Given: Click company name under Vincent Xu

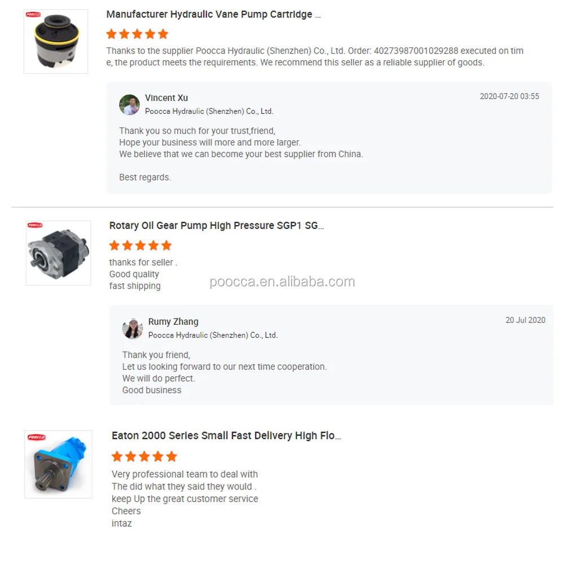Looking at the screenshot, I should (209, 112).
